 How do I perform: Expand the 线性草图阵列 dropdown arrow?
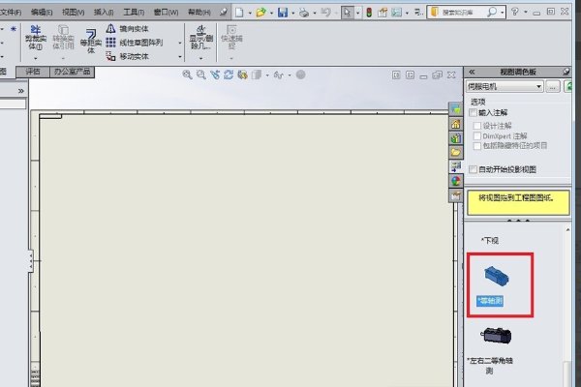click(x=180, y=43)
